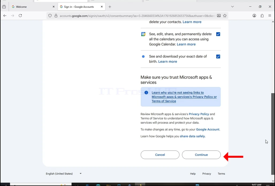Open the Google Account link
This screenshot has height=186, width=275.
tap(208, 130)
